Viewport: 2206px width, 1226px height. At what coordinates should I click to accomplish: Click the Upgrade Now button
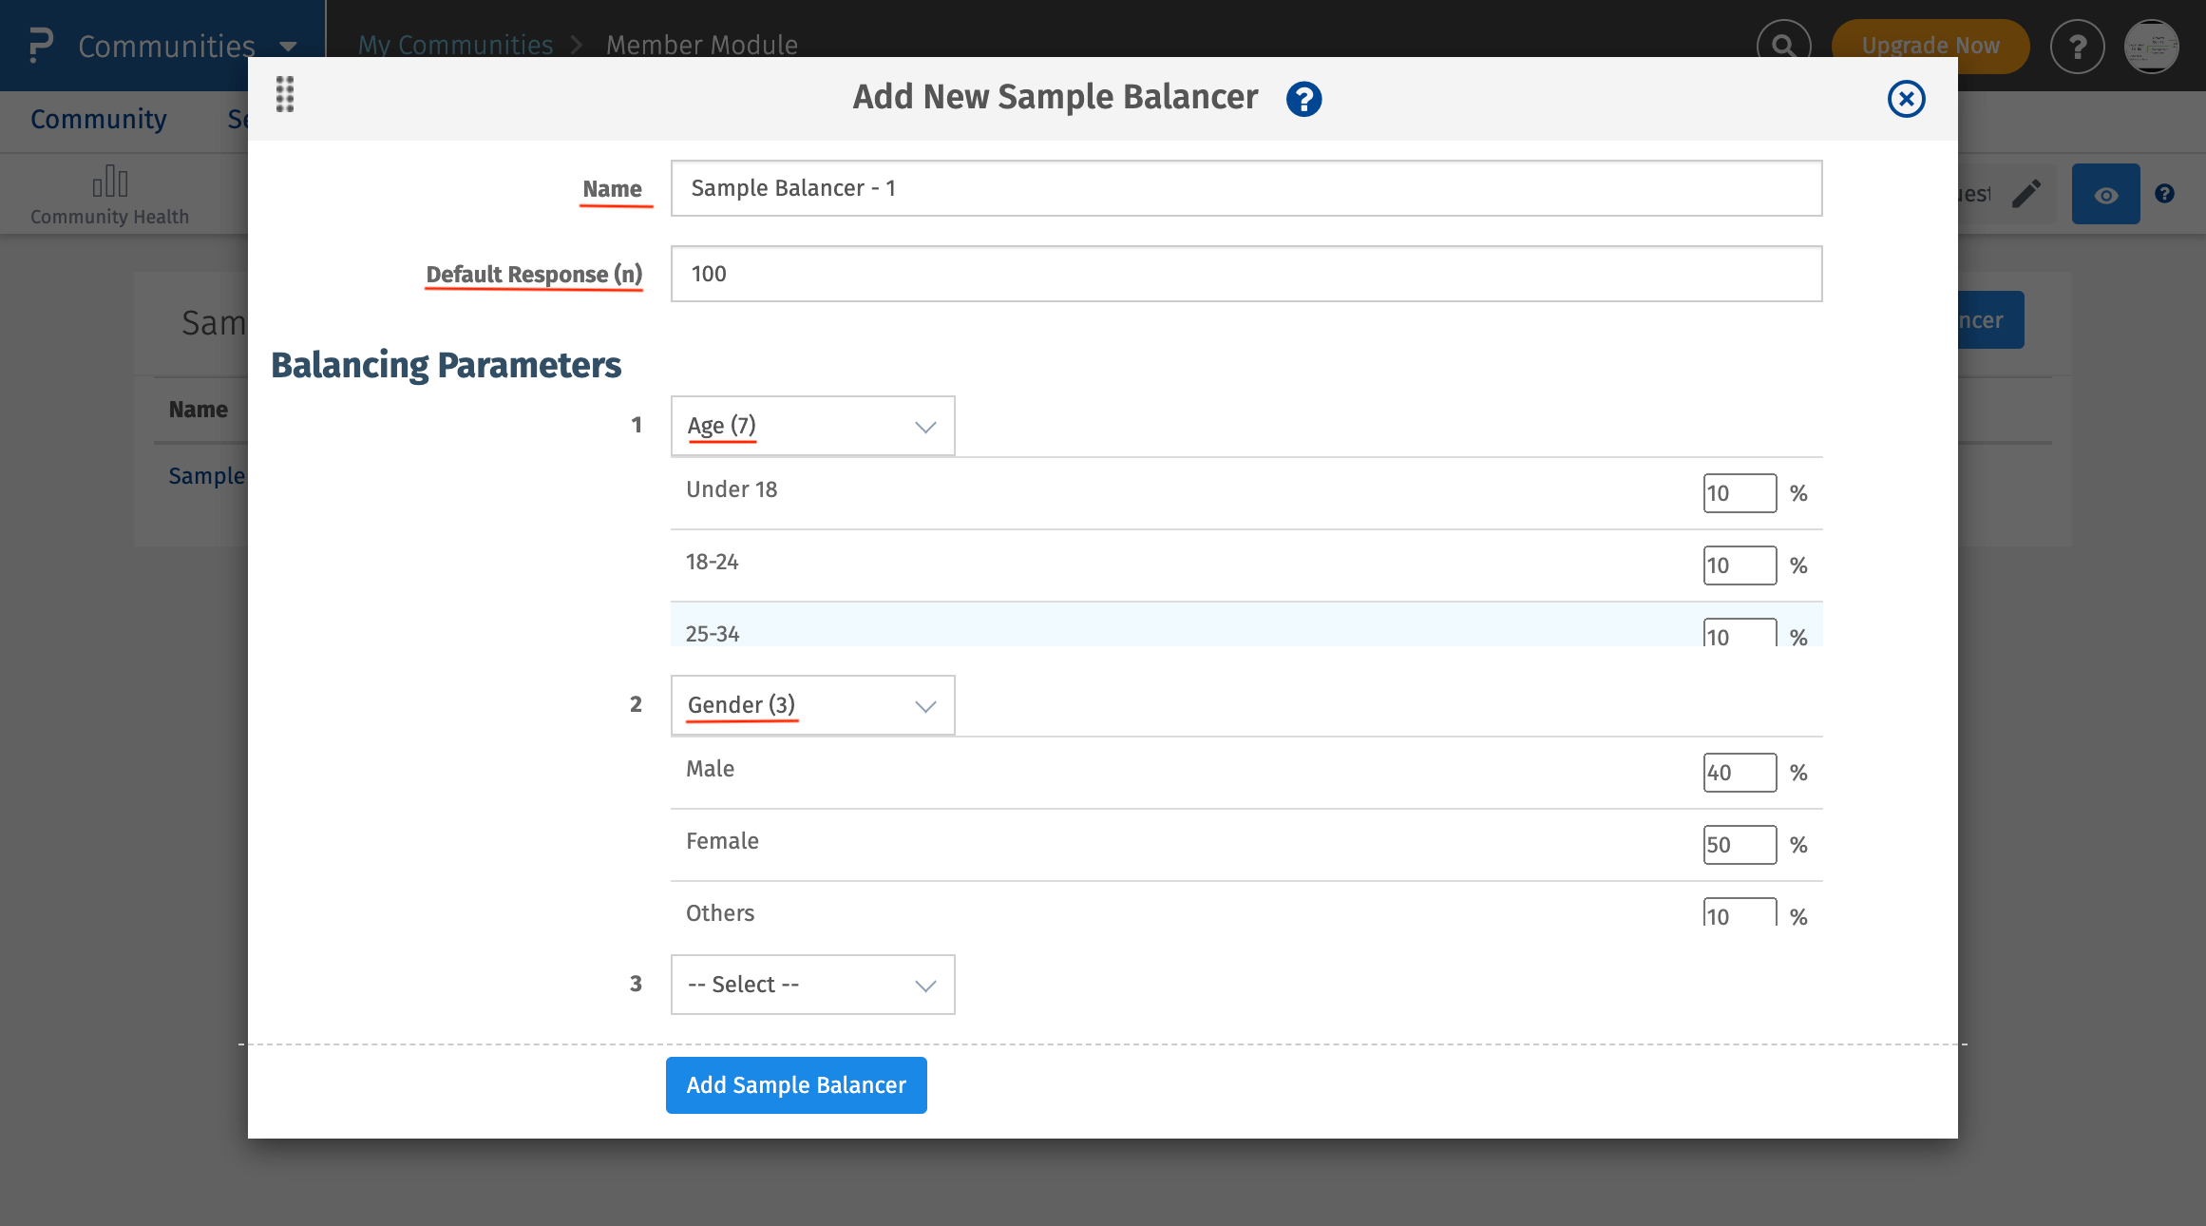(1930, 46)
